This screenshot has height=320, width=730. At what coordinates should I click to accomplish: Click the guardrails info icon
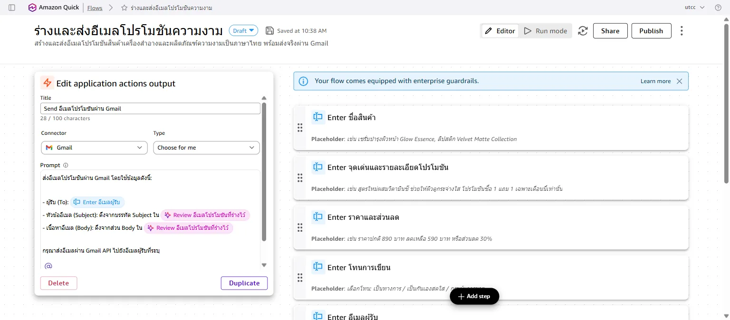point(303,81)
